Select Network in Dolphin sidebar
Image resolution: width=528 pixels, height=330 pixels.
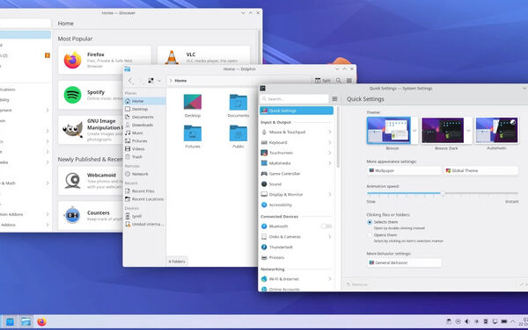[x=144, y=174]
